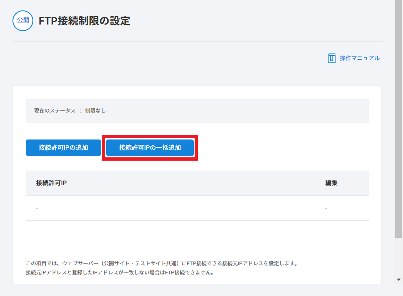Click the 現在のステータス label
The height and width of the screenshot is (296, 403).
coord(54,111)
